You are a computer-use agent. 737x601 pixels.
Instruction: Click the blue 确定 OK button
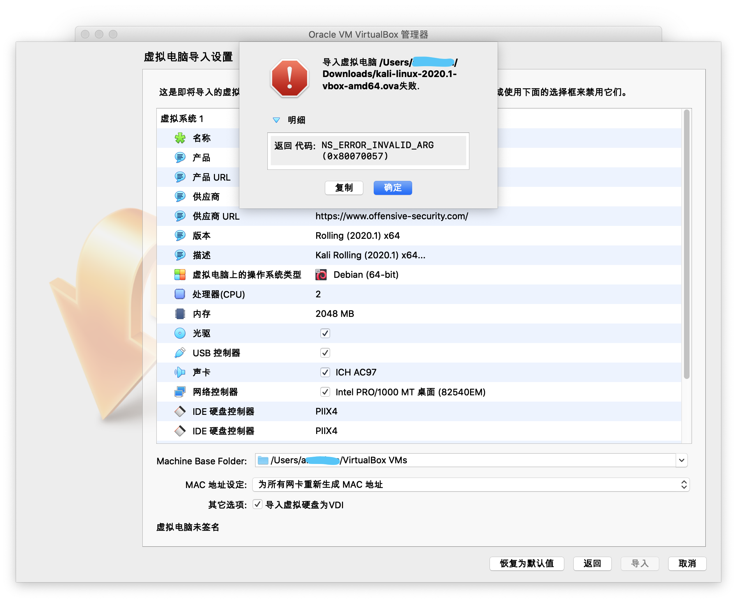click(x=393, y=188)
